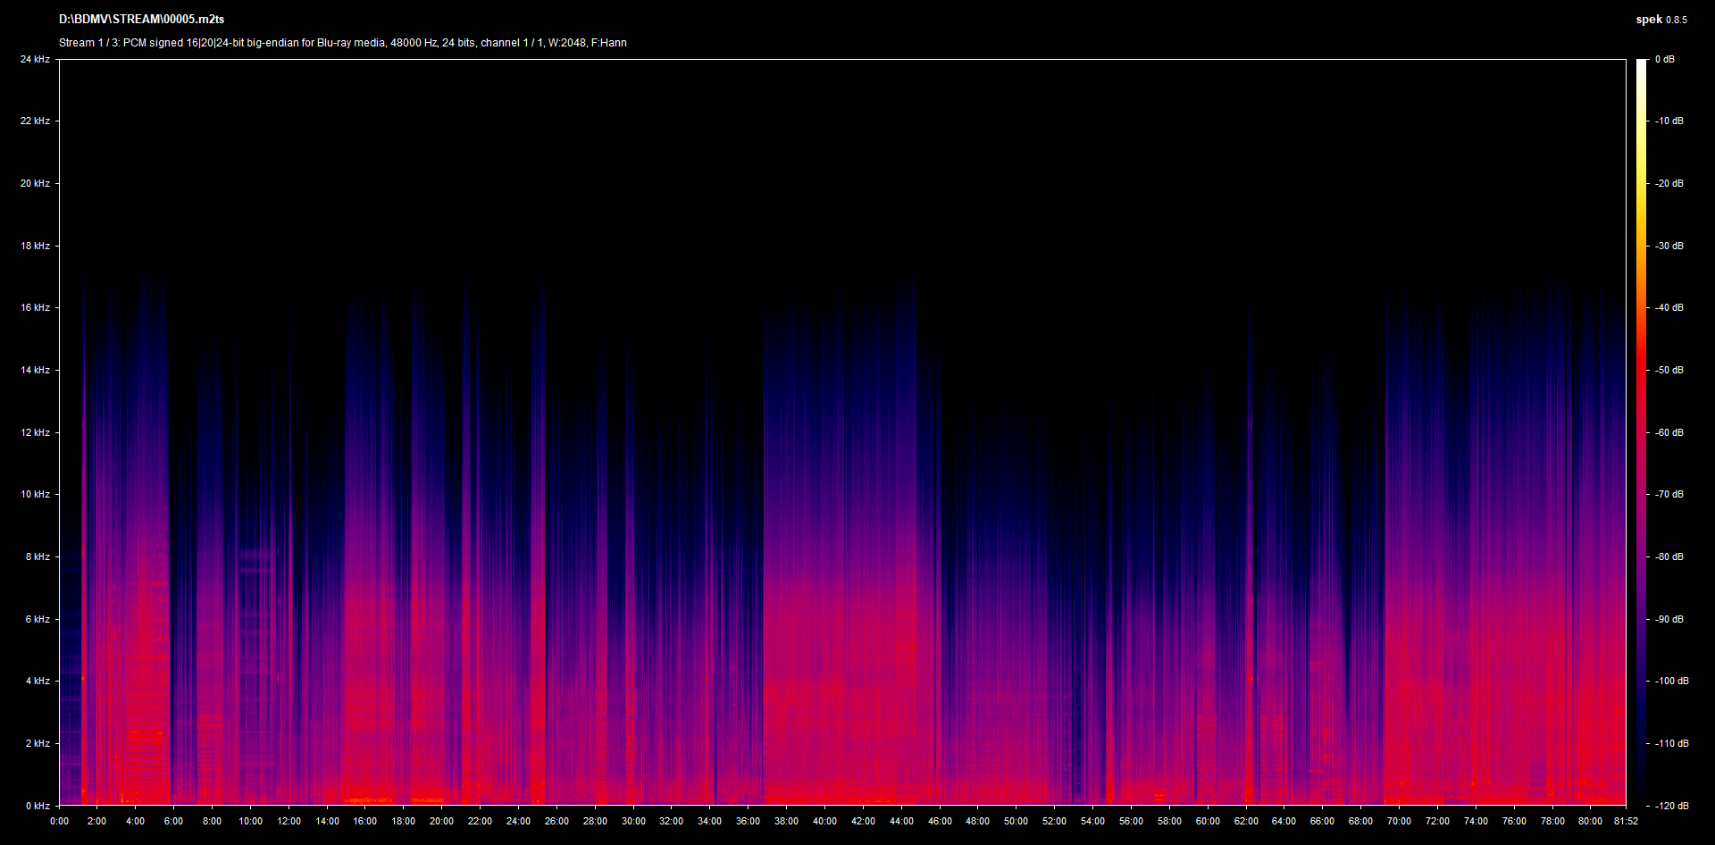Screen dimensions: 1715x845
Task: Click the 20:00 time axis marker
Action: [441, 821]
